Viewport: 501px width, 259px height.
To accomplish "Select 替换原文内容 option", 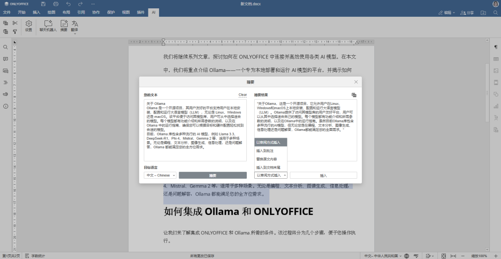I will coord(270,159).
